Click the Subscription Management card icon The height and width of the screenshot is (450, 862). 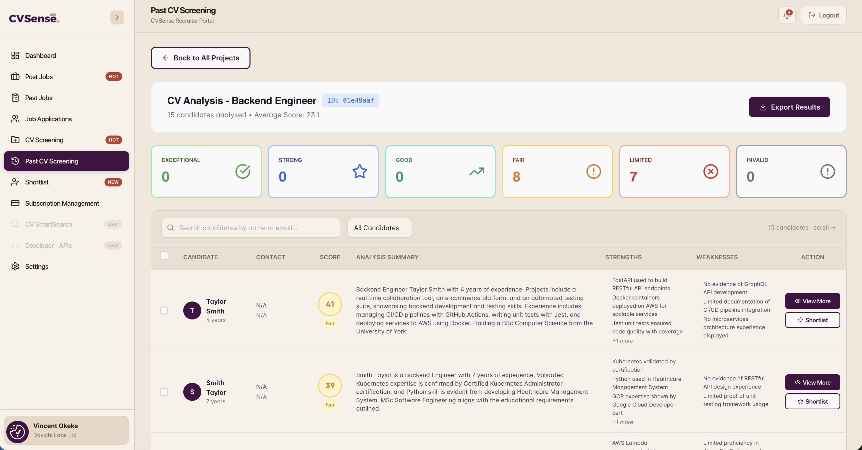coord(15,203)
